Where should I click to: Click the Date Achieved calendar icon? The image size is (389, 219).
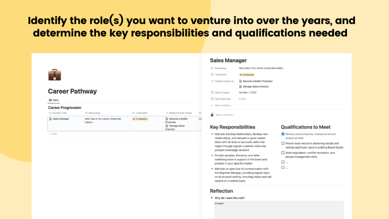[x=212, y=99]
